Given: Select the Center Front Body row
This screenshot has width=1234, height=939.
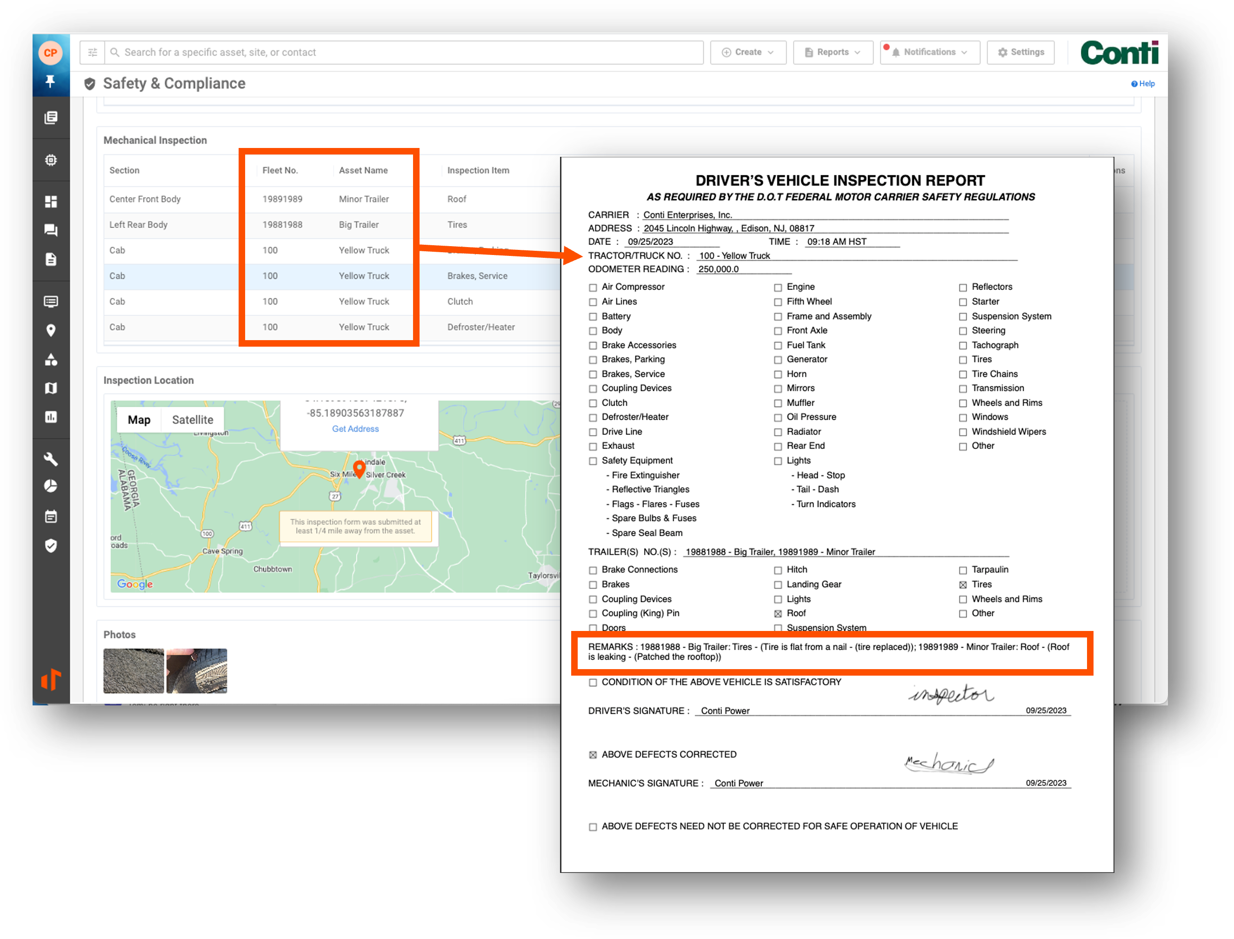Looking at the screenshot, I should tap(332, 199).
